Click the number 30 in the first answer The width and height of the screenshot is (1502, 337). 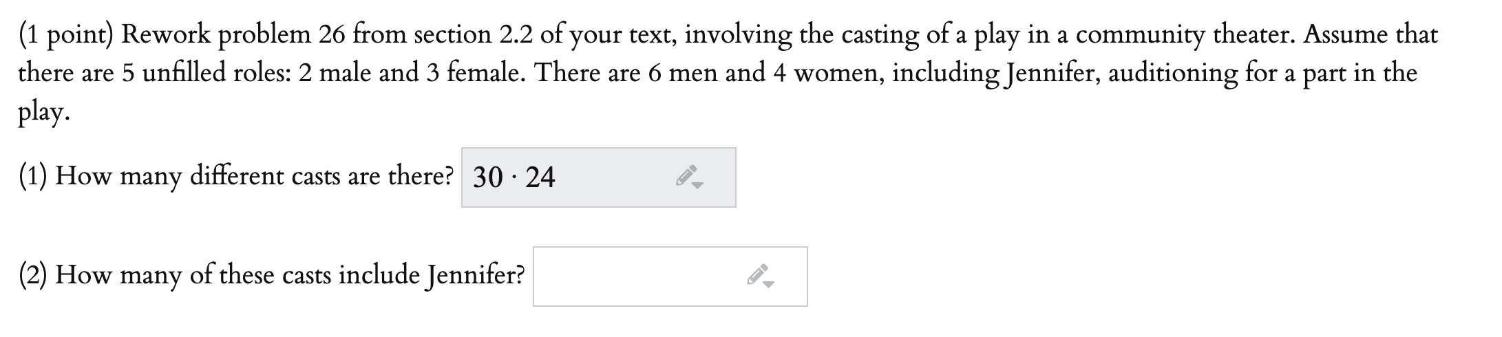click(488, 177)
